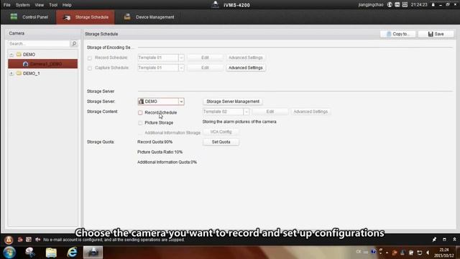Maximize the alarm panel using the square icon
Screen dimensions: 460x259
coord(444,240)
